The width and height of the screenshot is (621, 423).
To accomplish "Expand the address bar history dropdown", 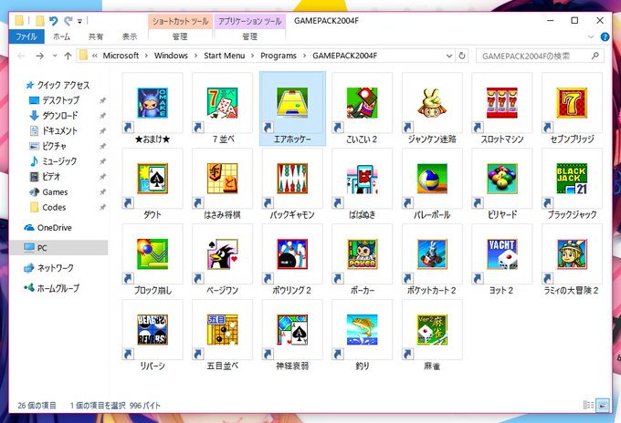I will point(449,56).
